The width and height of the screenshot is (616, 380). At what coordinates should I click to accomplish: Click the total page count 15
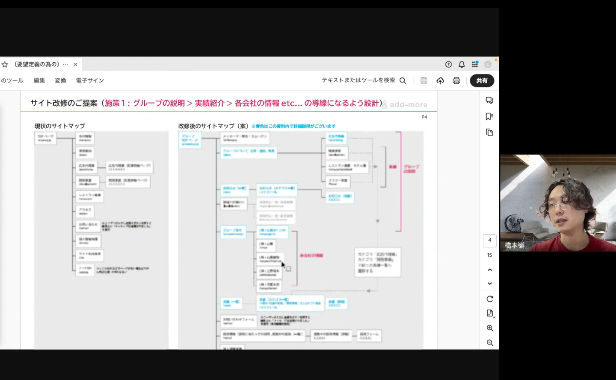point(490,255)
